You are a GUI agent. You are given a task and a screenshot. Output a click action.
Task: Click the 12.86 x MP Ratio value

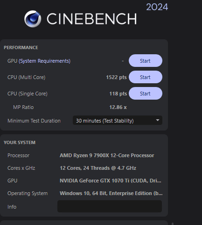pos(118,107)
